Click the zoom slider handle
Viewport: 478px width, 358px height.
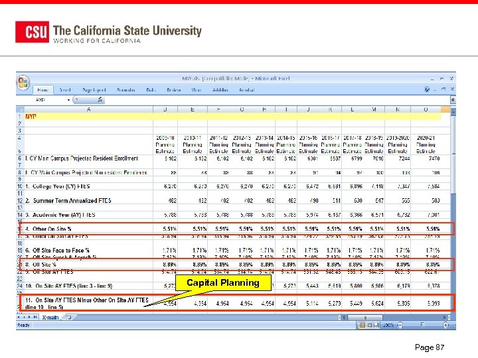coord(422,325)
